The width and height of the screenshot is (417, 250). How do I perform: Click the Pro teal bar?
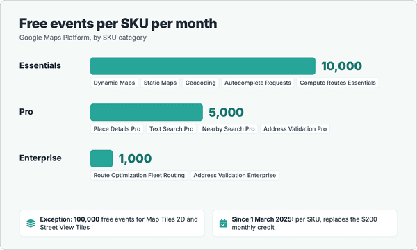[x=147, y=112]
